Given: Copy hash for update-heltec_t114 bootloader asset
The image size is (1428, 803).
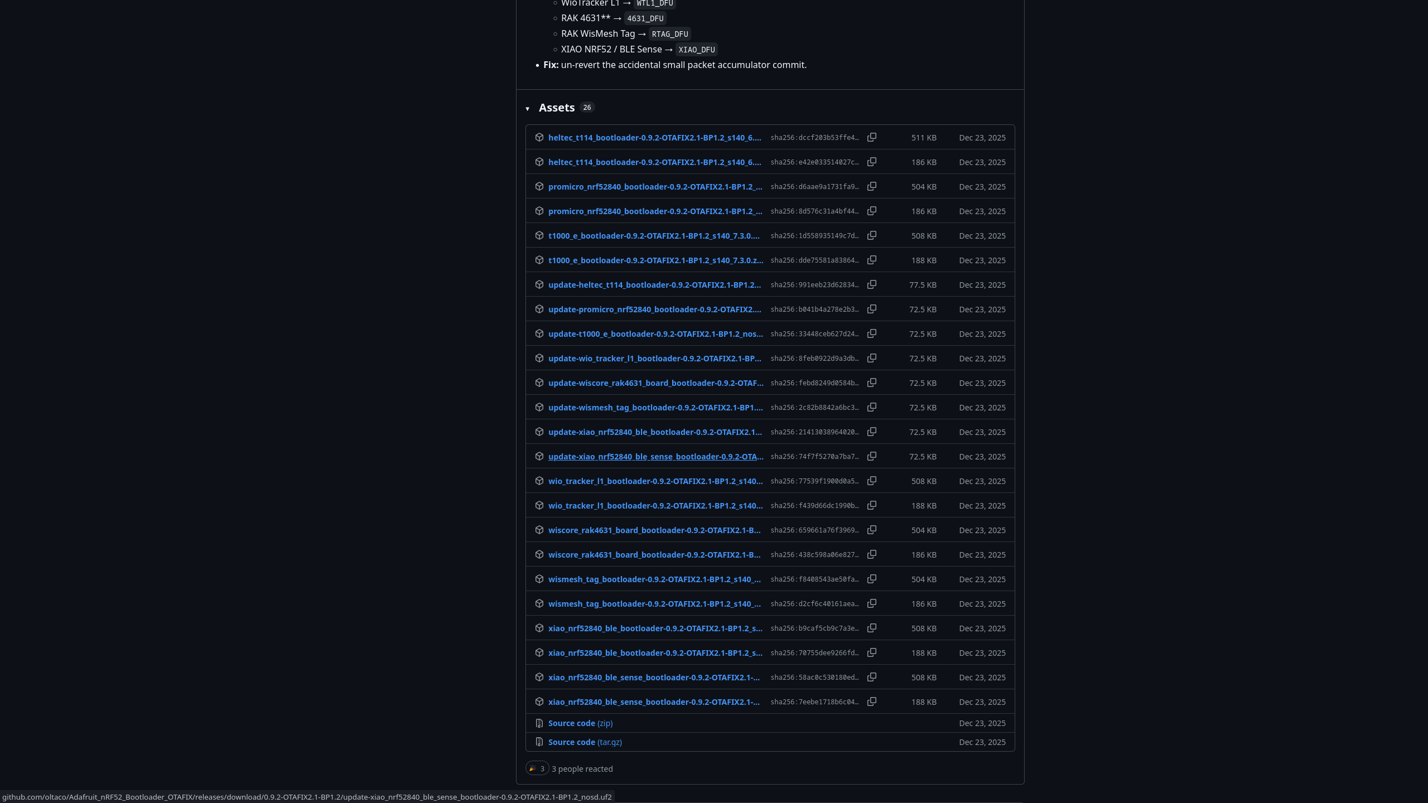Looking at the screenshot, I should (871, 284).
